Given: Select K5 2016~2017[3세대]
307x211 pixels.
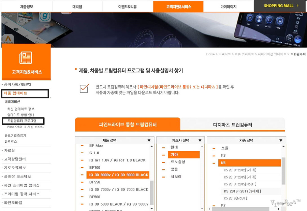Looking at the screenshot, I should pos(243,191).
